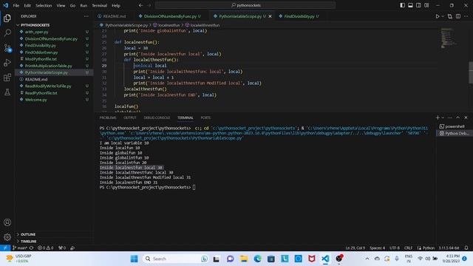
Task: Open the Help menu
Action: pos(116,5)
